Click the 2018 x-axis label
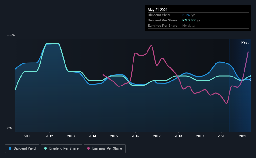 point(178,136)
